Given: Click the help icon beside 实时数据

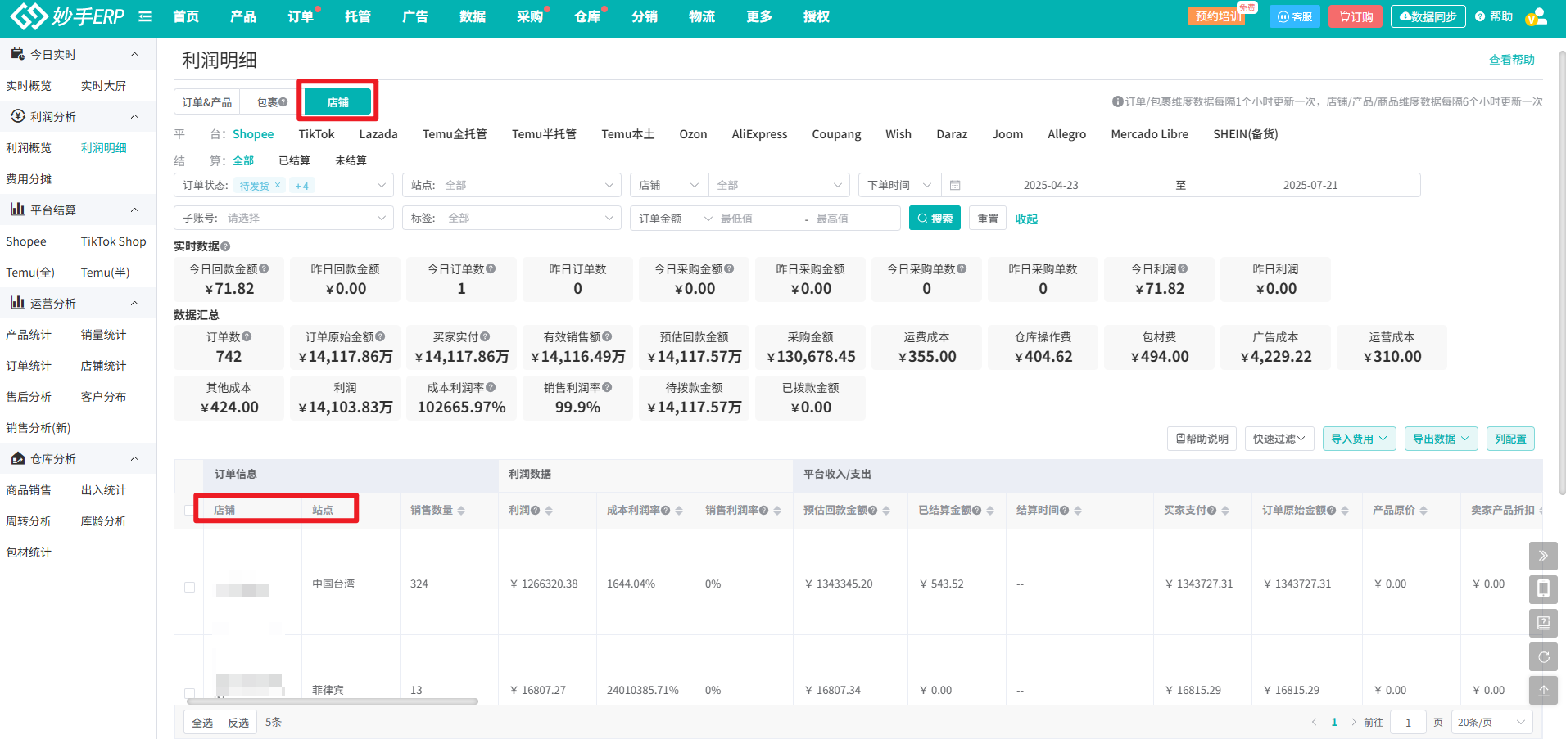Looking at the screenshot, I should (x=225, y=246).
